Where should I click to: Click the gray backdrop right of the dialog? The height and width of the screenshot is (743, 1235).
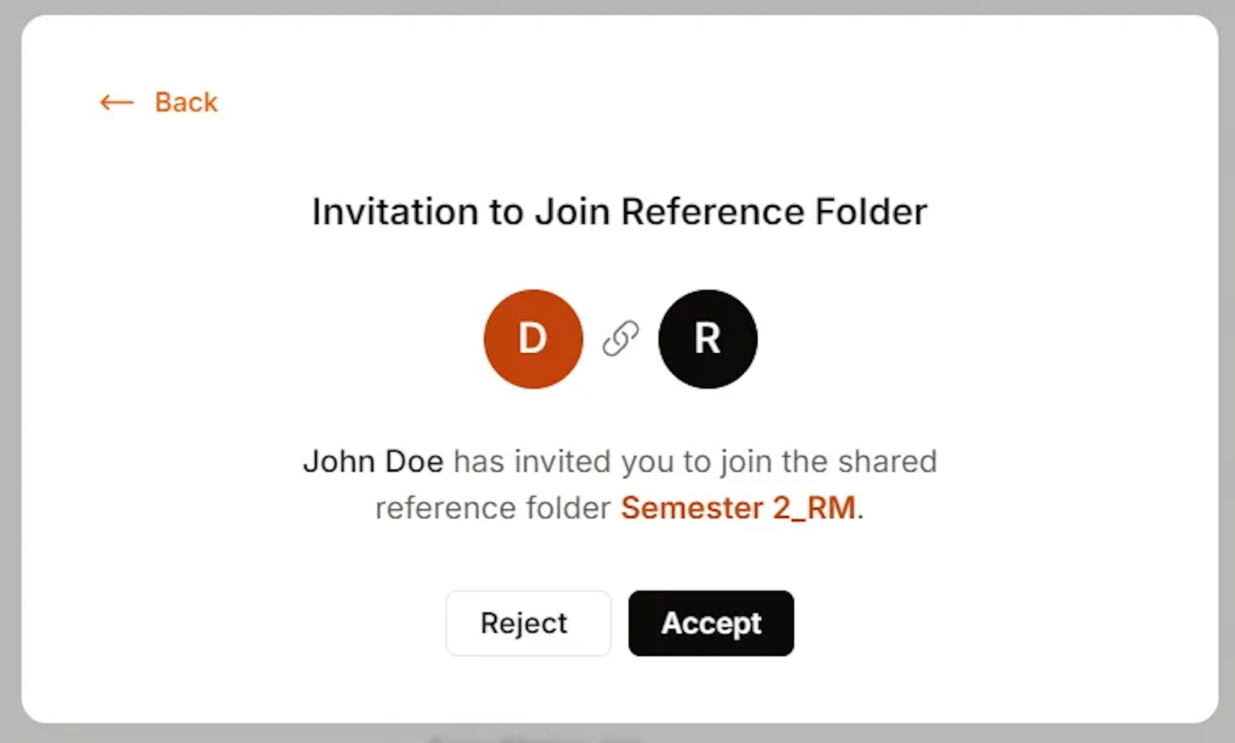[x=1226, y=374]
